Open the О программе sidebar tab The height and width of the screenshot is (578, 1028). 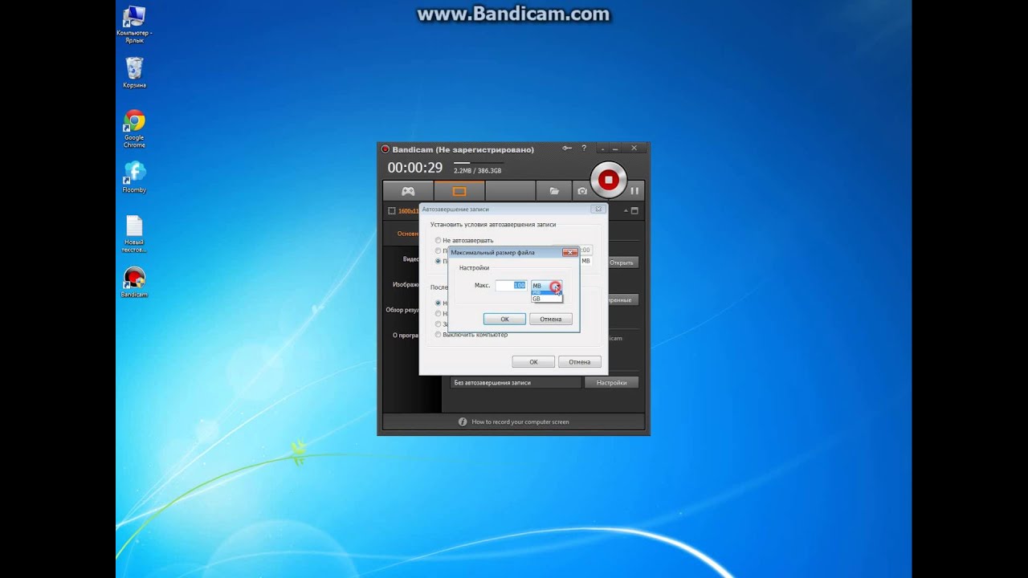tap(406, 335)
